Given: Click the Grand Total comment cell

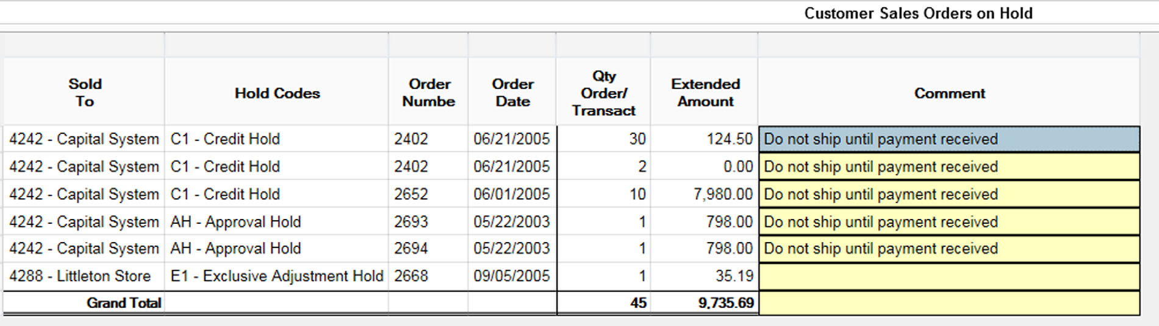Looking at the screenshot, I should [x=949, y=303].
